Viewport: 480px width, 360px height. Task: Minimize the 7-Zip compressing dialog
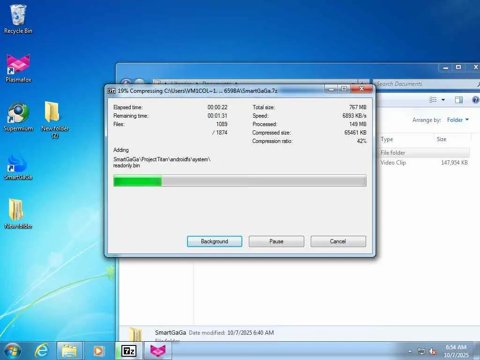tap(331, 89)
